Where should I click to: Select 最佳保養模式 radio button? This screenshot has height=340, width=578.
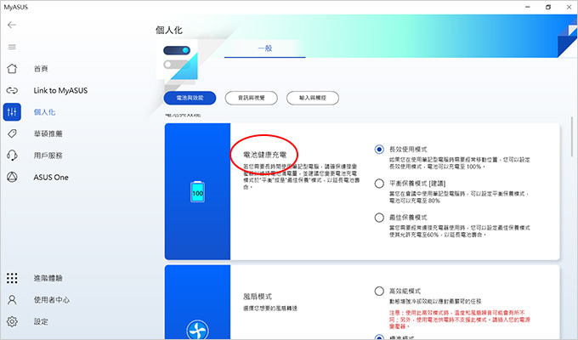point(379,218)
